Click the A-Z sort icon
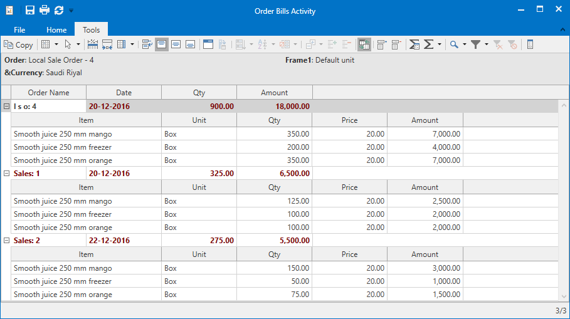Screen dimensions: 570x319 262,44
